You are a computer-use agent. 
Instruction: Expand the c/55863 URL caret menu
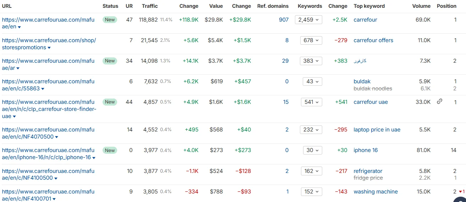tap(43, 89)
